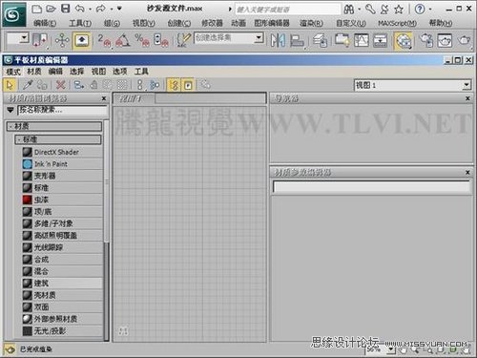Click the teapot Render Production icon
The image size is (477, 358).
coord(465,40)
